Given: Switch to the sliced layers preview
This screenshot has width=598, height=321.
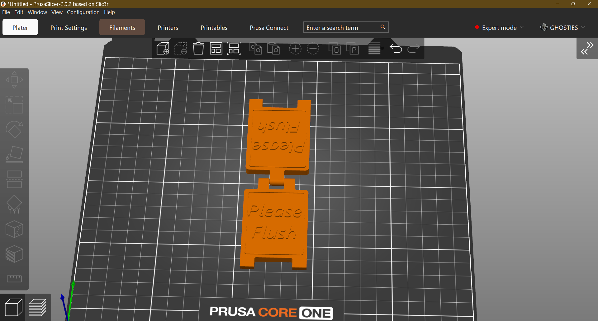Looking at the screenshot, I should coord(38,307).
